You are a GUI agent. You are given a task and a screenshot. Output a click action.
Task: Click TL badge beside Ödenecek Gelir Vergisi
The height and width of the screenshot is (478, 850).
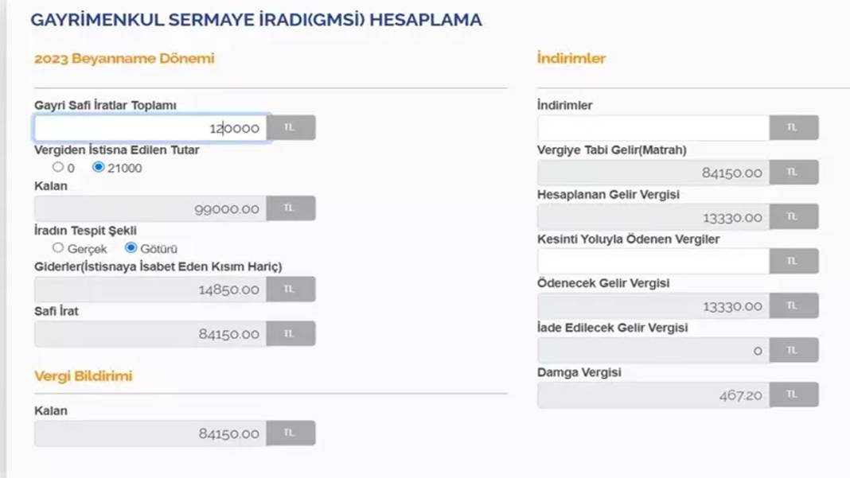793,305
